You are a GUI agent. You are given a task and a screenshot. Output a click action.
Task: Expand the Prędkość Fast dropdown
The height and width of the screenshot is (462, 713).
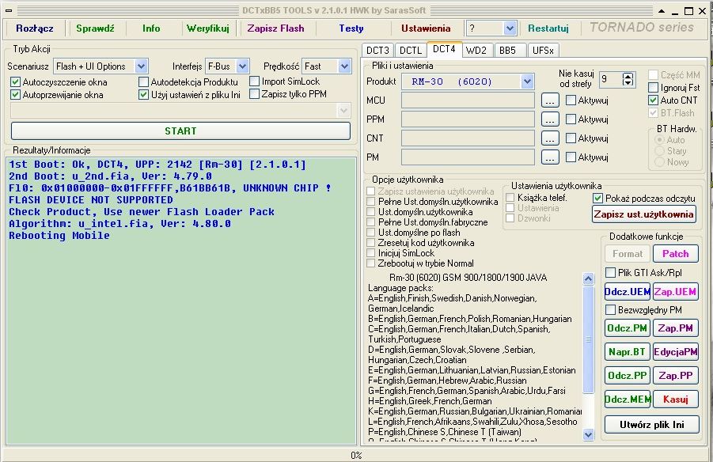pyautogui.click(x=345, y=66)
